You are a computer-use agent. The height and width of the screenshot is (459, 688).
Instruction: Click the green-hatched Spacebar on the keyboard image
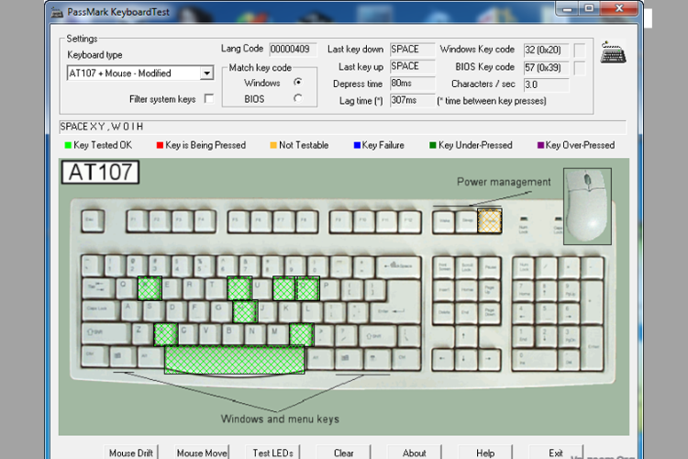pos(234,359)
